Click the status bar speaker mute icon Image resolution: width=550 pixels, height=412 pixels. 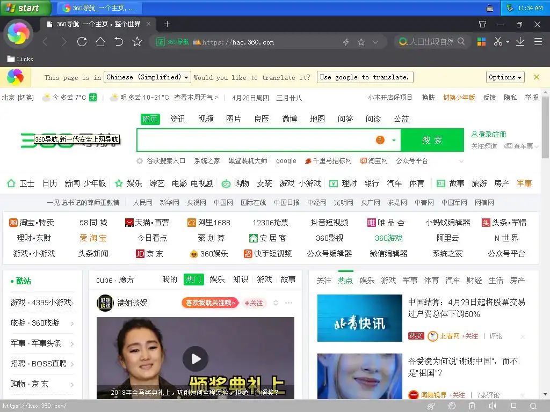pyautogui.click(x=493, y=406)
